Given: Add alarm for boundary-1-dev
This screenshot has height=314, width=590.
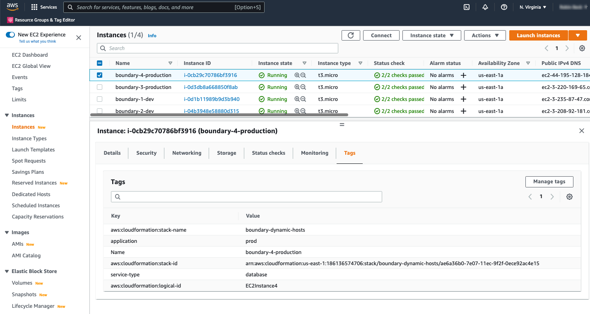Looking at the screenshot, I should (463, 99).
